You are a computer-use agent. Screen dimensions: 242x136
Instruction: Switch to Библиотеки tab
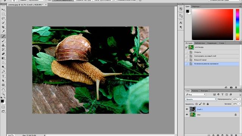(200, 43)
